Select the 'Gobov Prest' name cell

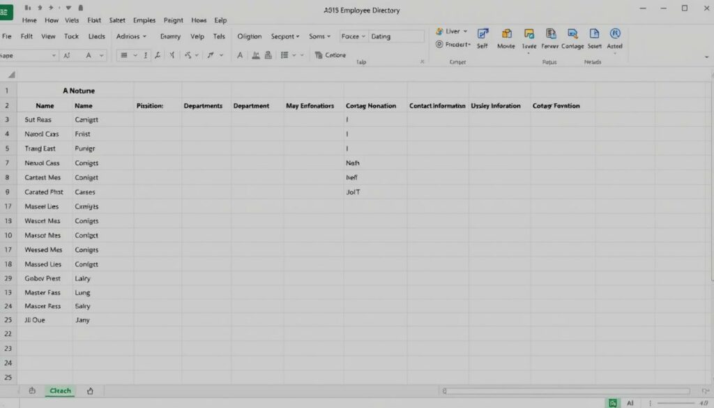point(45,278)
